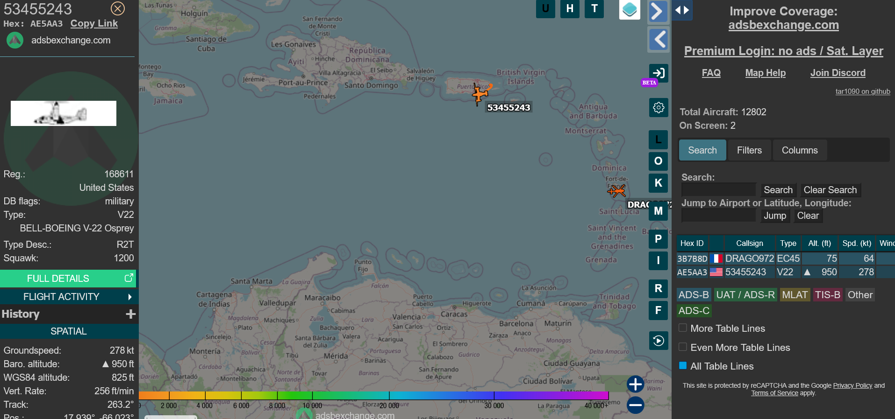Click the map zoom in plus button
The height and width of the screenshot is (419, 895).
(635, 384)
